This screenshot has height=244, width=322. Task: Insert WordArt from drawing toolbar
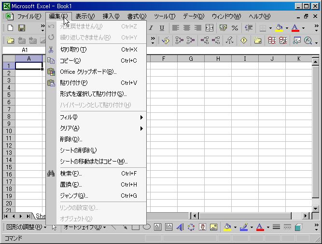180,227
